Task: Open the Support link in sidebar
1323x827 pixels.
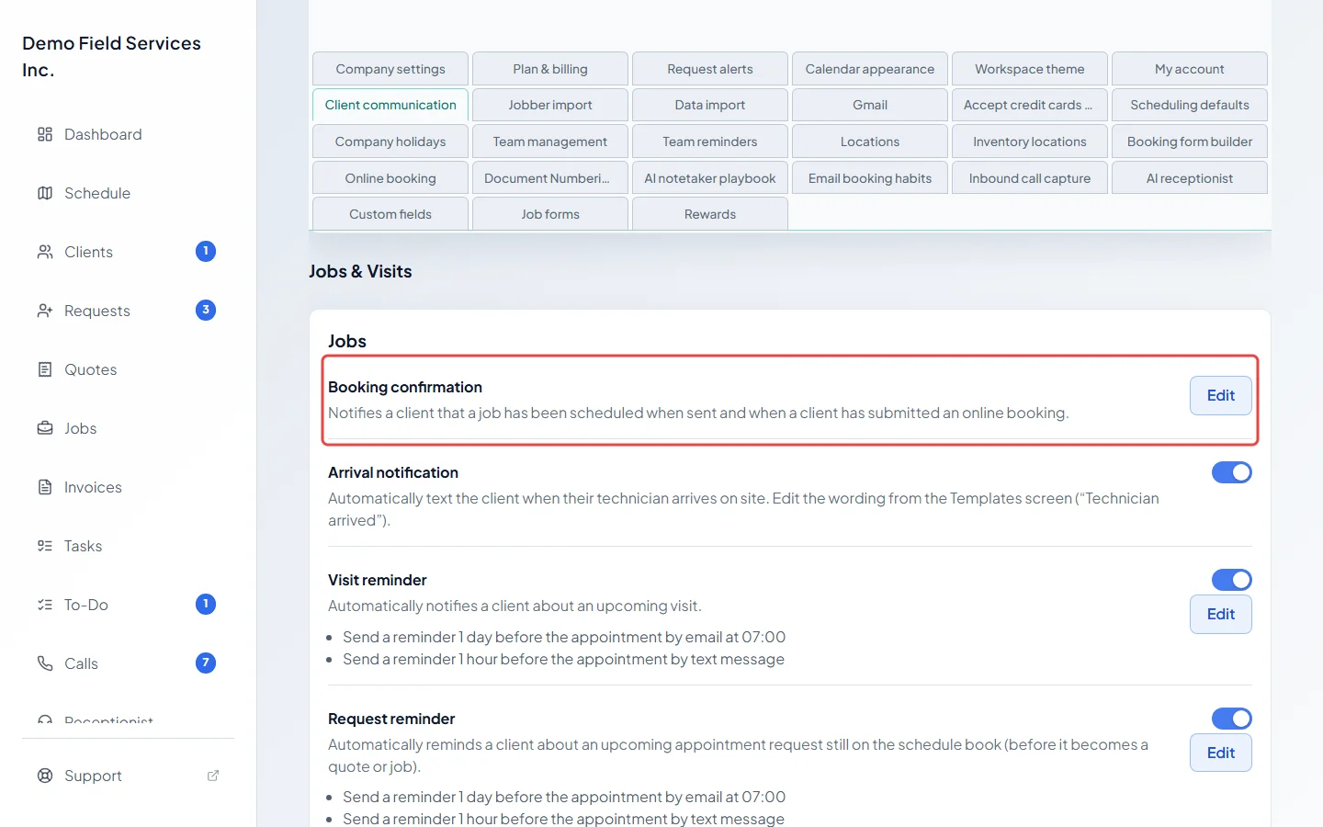Action: point(128,776)
